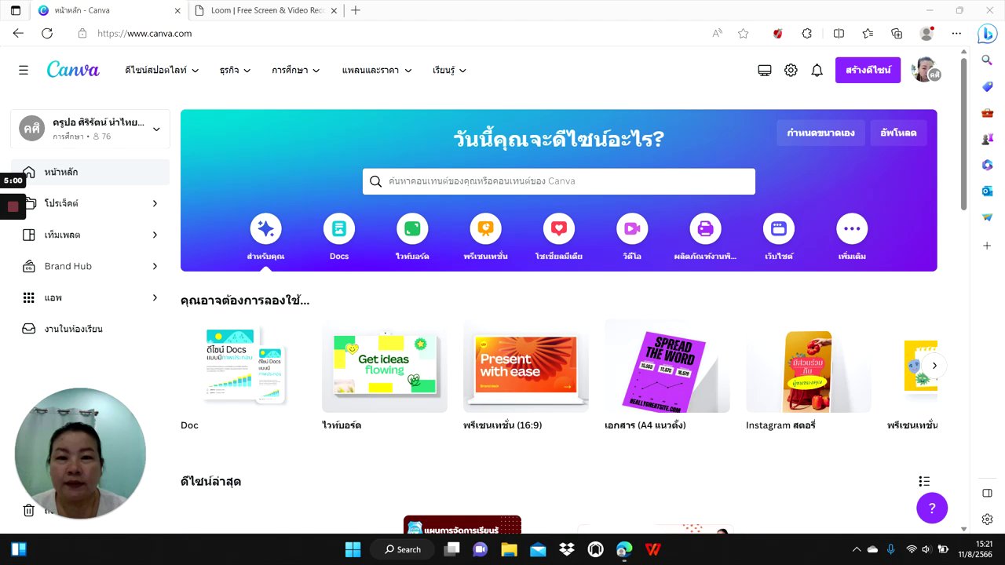Select the พรีเซนเทชั่น category icon
1005x565 pixels.
pos(485,228)
